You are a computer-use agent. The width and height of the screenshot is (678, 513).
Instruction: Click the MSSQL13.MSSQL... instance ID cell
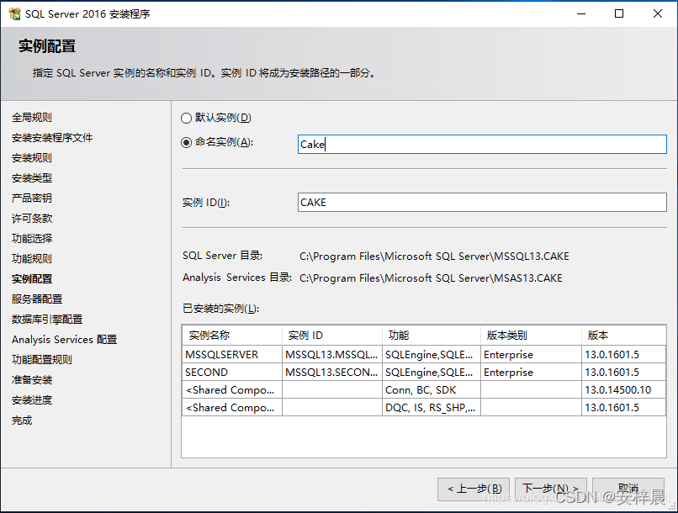click(x=332, y=354)
